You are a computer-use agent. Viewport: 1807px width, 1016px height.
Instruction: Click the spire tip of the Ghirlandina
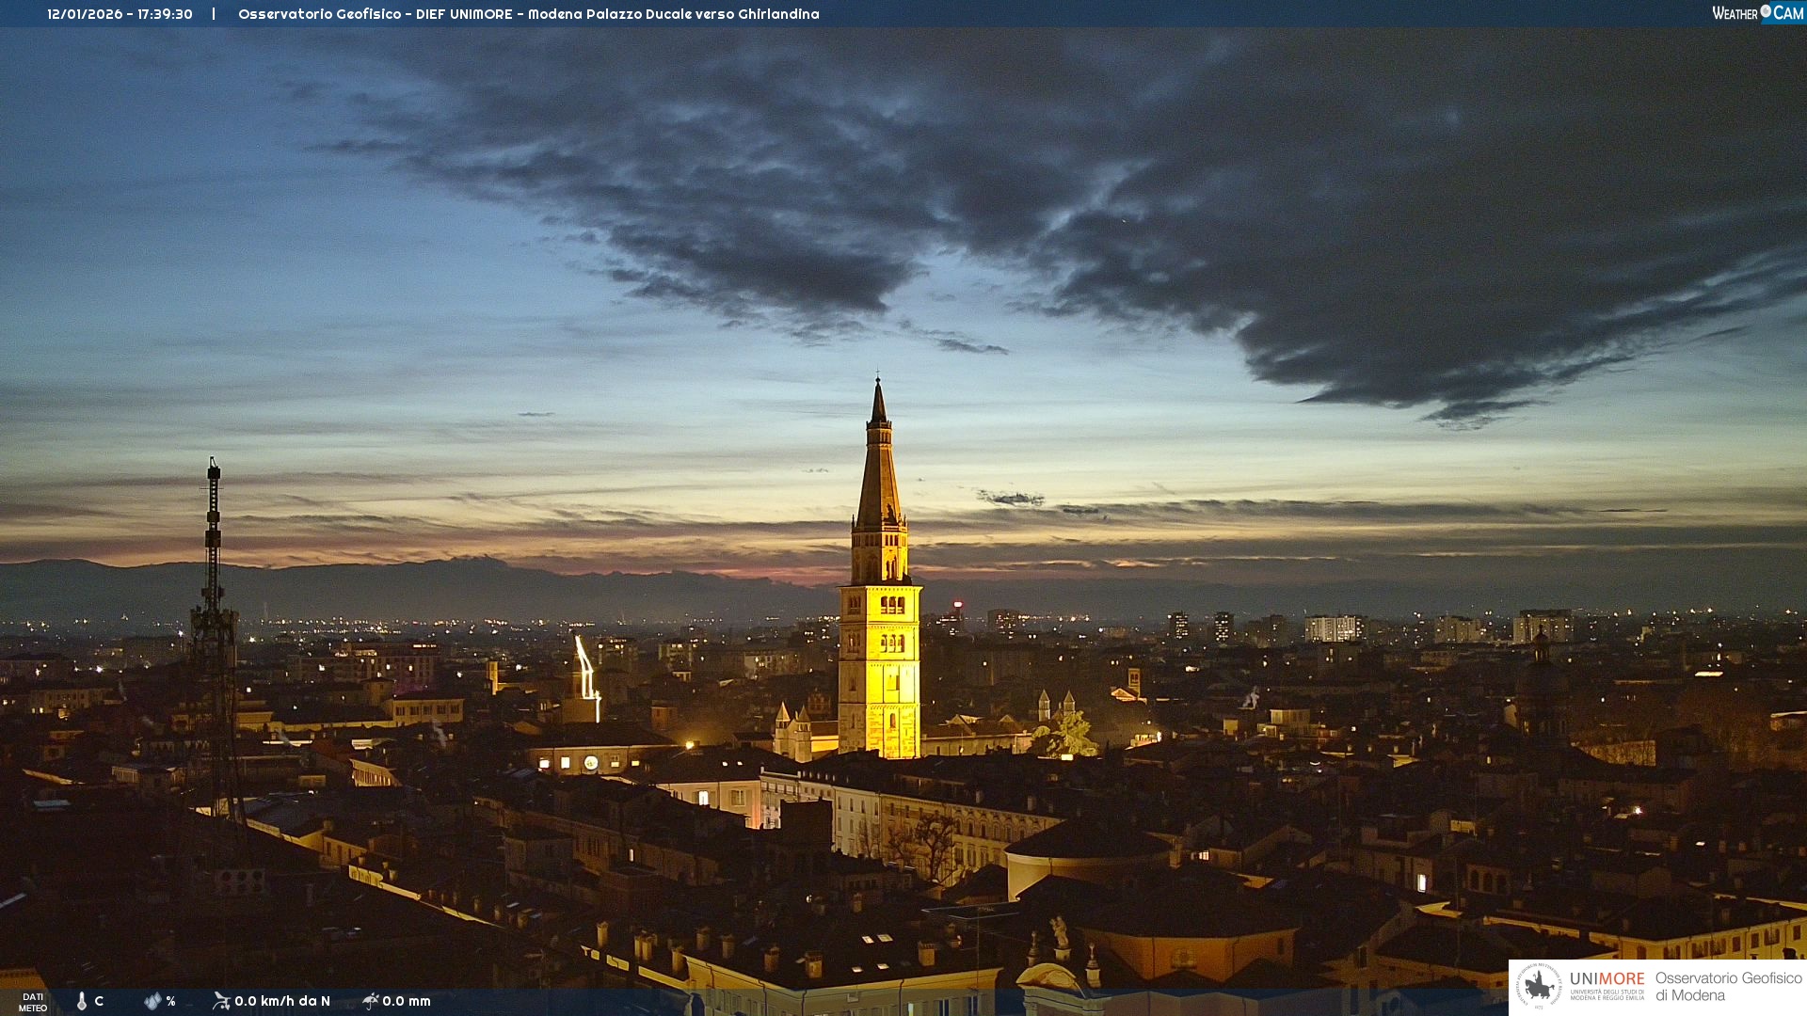(x=878, y=384)
